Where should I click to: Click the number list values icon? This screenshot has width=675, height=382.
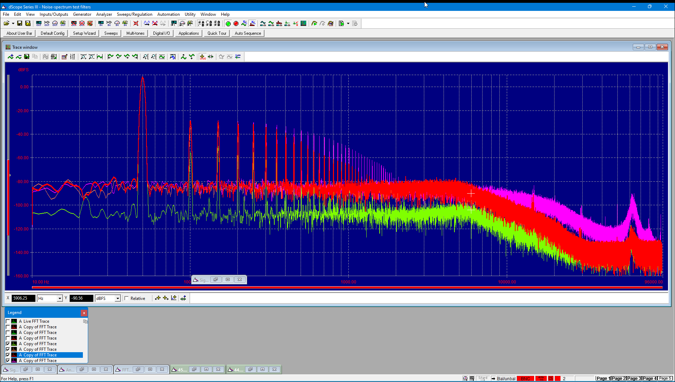tap(72, 57)
